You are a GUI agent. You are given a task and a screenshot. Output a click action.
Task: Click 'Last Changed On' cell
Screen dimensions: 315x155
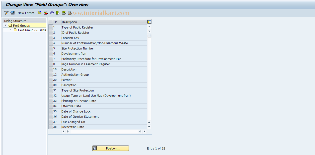[x=104, y=122]
